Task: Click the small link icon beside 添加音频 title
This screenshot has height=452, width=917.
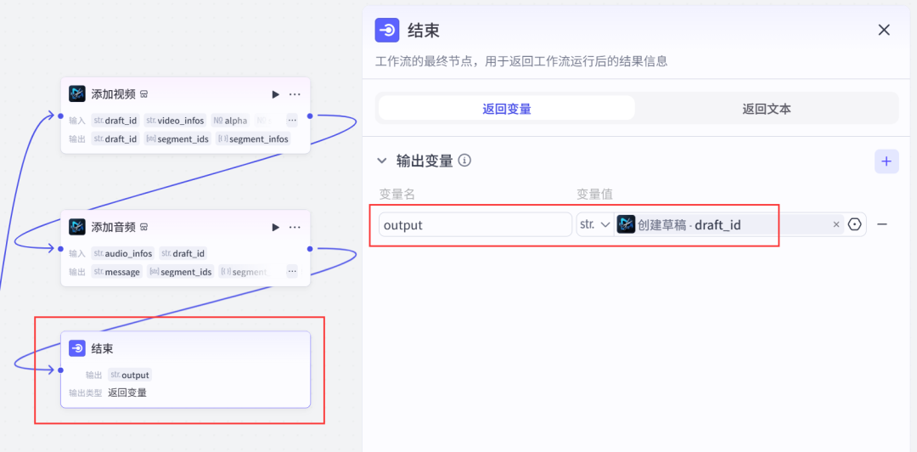Action: 143,227
